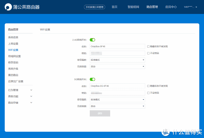Open 5G 信号强度 dropdown

117,100
